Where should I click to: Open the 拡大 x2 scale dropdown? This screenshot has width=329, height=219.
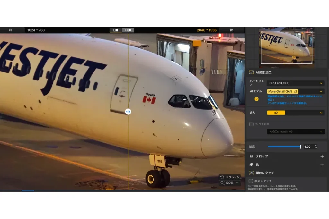pyautogui.click(x=296, y=113)
